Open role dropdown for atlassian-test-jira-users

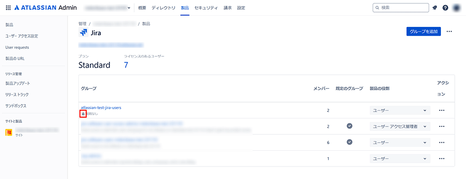(400, 111)
